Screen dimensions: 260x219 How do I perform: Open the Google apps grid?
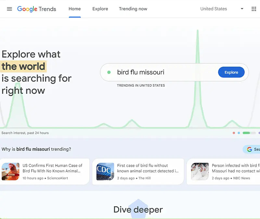(254, 9)
